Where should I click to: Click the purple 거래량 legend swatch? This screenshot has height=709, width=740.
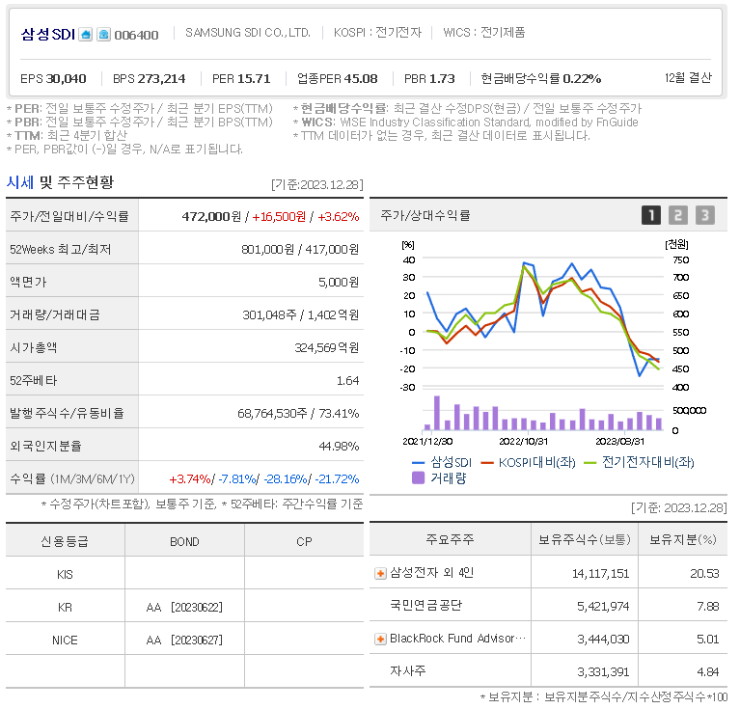pyautogui.click(x=418, y=478)
